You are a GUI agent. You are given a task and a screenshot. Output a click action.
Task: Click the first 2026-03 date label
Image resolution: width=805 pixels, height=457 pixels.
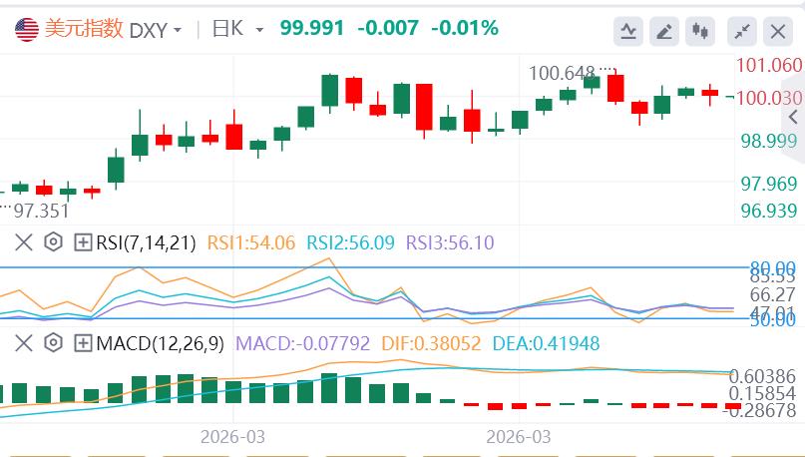232,437
